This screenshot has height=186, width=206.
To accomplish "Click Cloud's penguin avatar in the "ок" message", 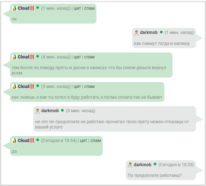I will [x=14, y=8].
